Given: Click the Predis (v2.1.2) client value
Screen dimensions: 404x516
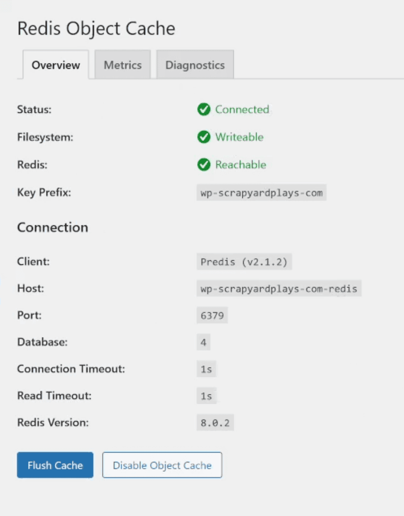Looking at the screenshot, I should click(x=244, y=262).
